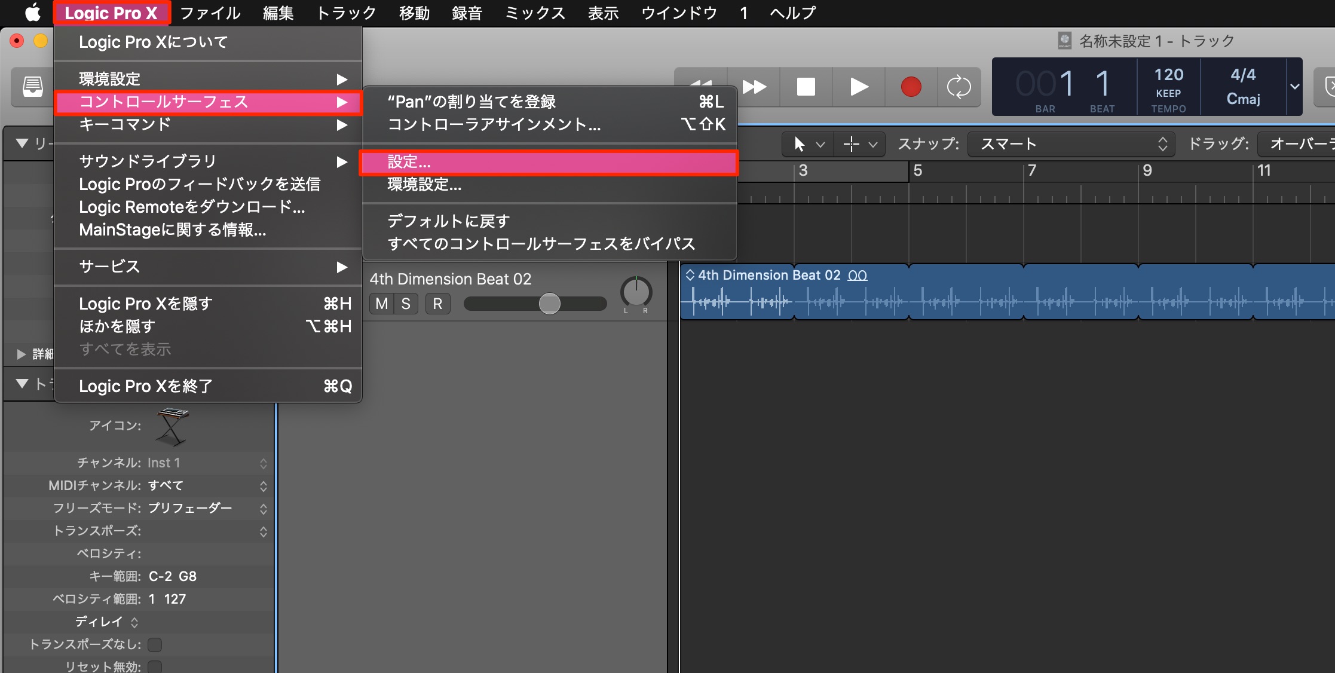Solo the 4th Dimension Beat 02 track
Screen dimensions: 1335x673
[406, 304]
